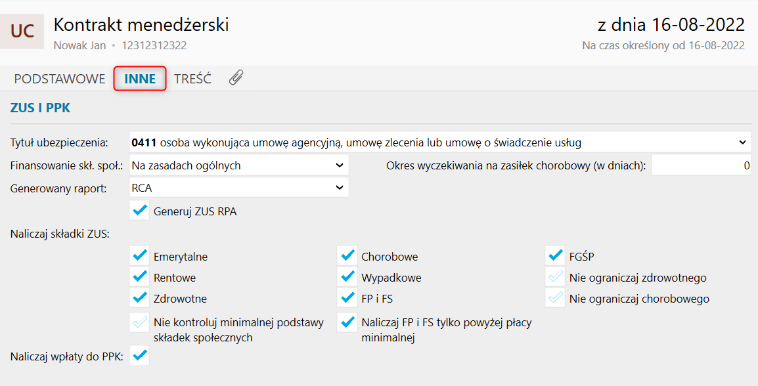Screen dimensions: 758x386
Task: Open the Generowany raport dropdown
Action: 238,187
